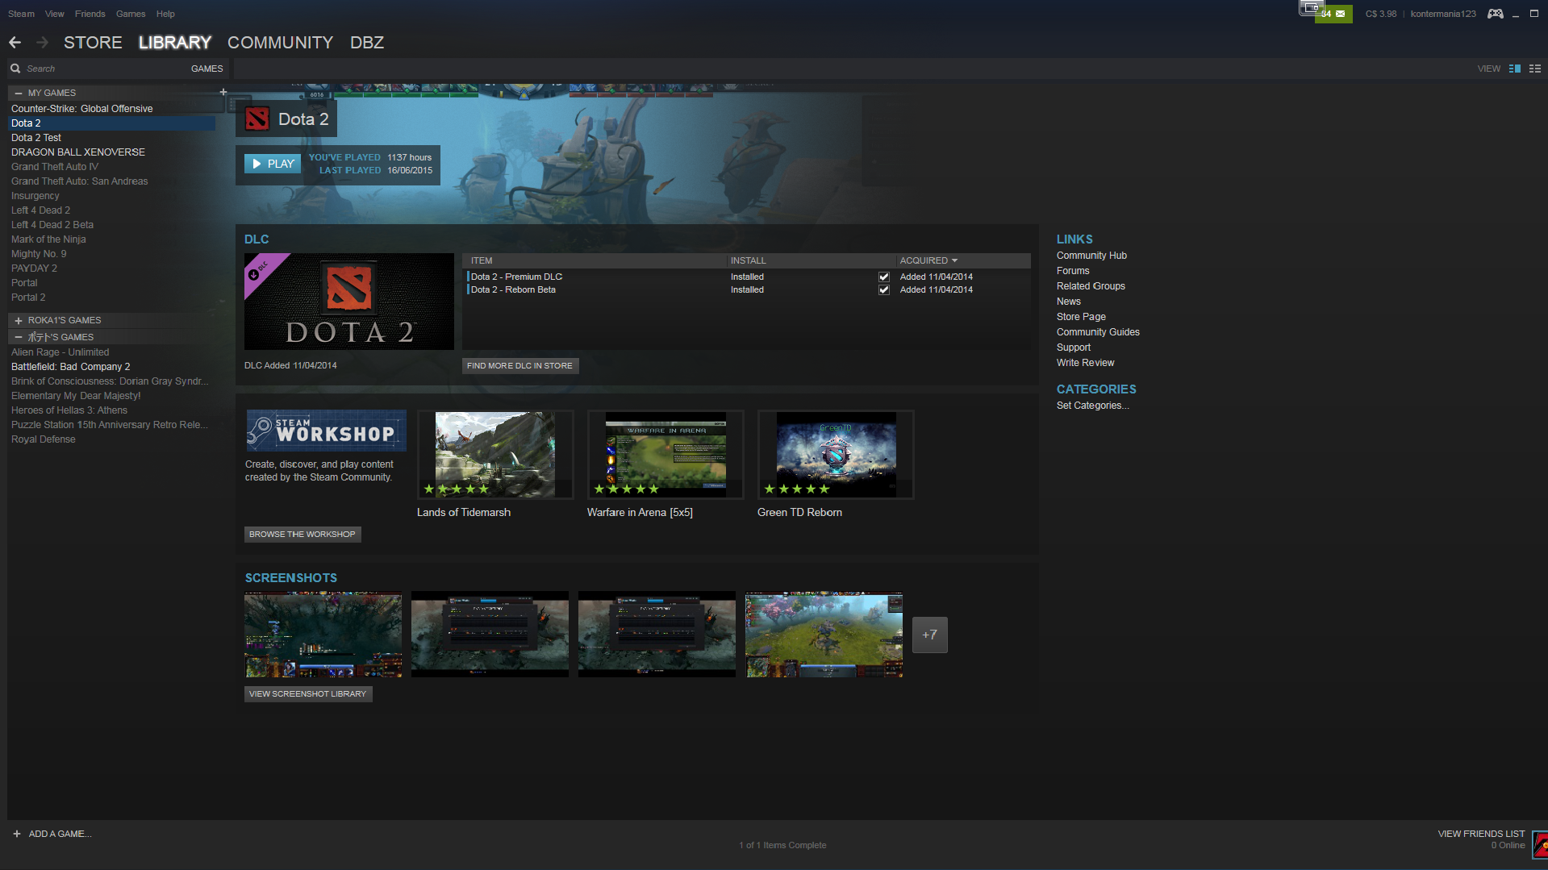
Task: Open the News link
Action: coord(1069,302)
